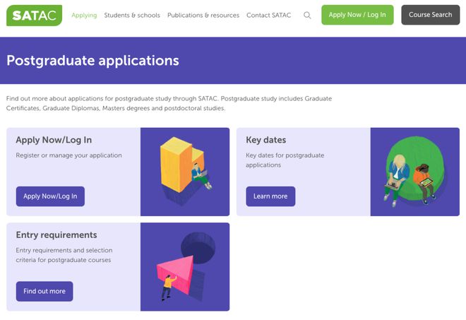The image size is (466, 320).
Task: Click purple Apply Now/Log In card button
Action: coord(50,196)
